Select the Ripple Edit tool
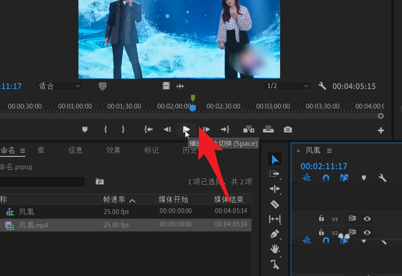 coord(275,189)
